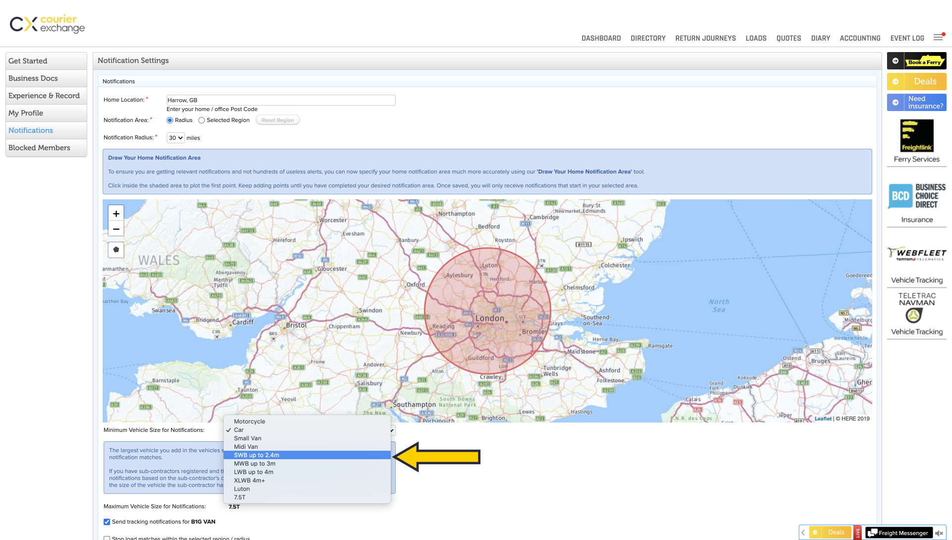952x540 pixels.
Task: Go to Return Journeys
Action: 706,38
